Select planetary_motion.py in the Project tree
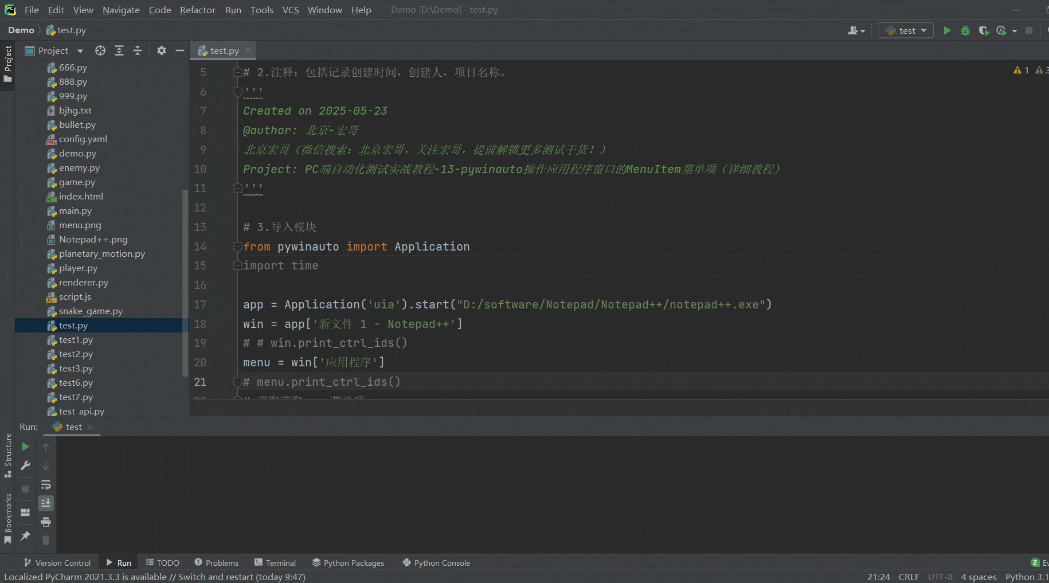The height and width of the screenshot is (583, 1049). 101,254
